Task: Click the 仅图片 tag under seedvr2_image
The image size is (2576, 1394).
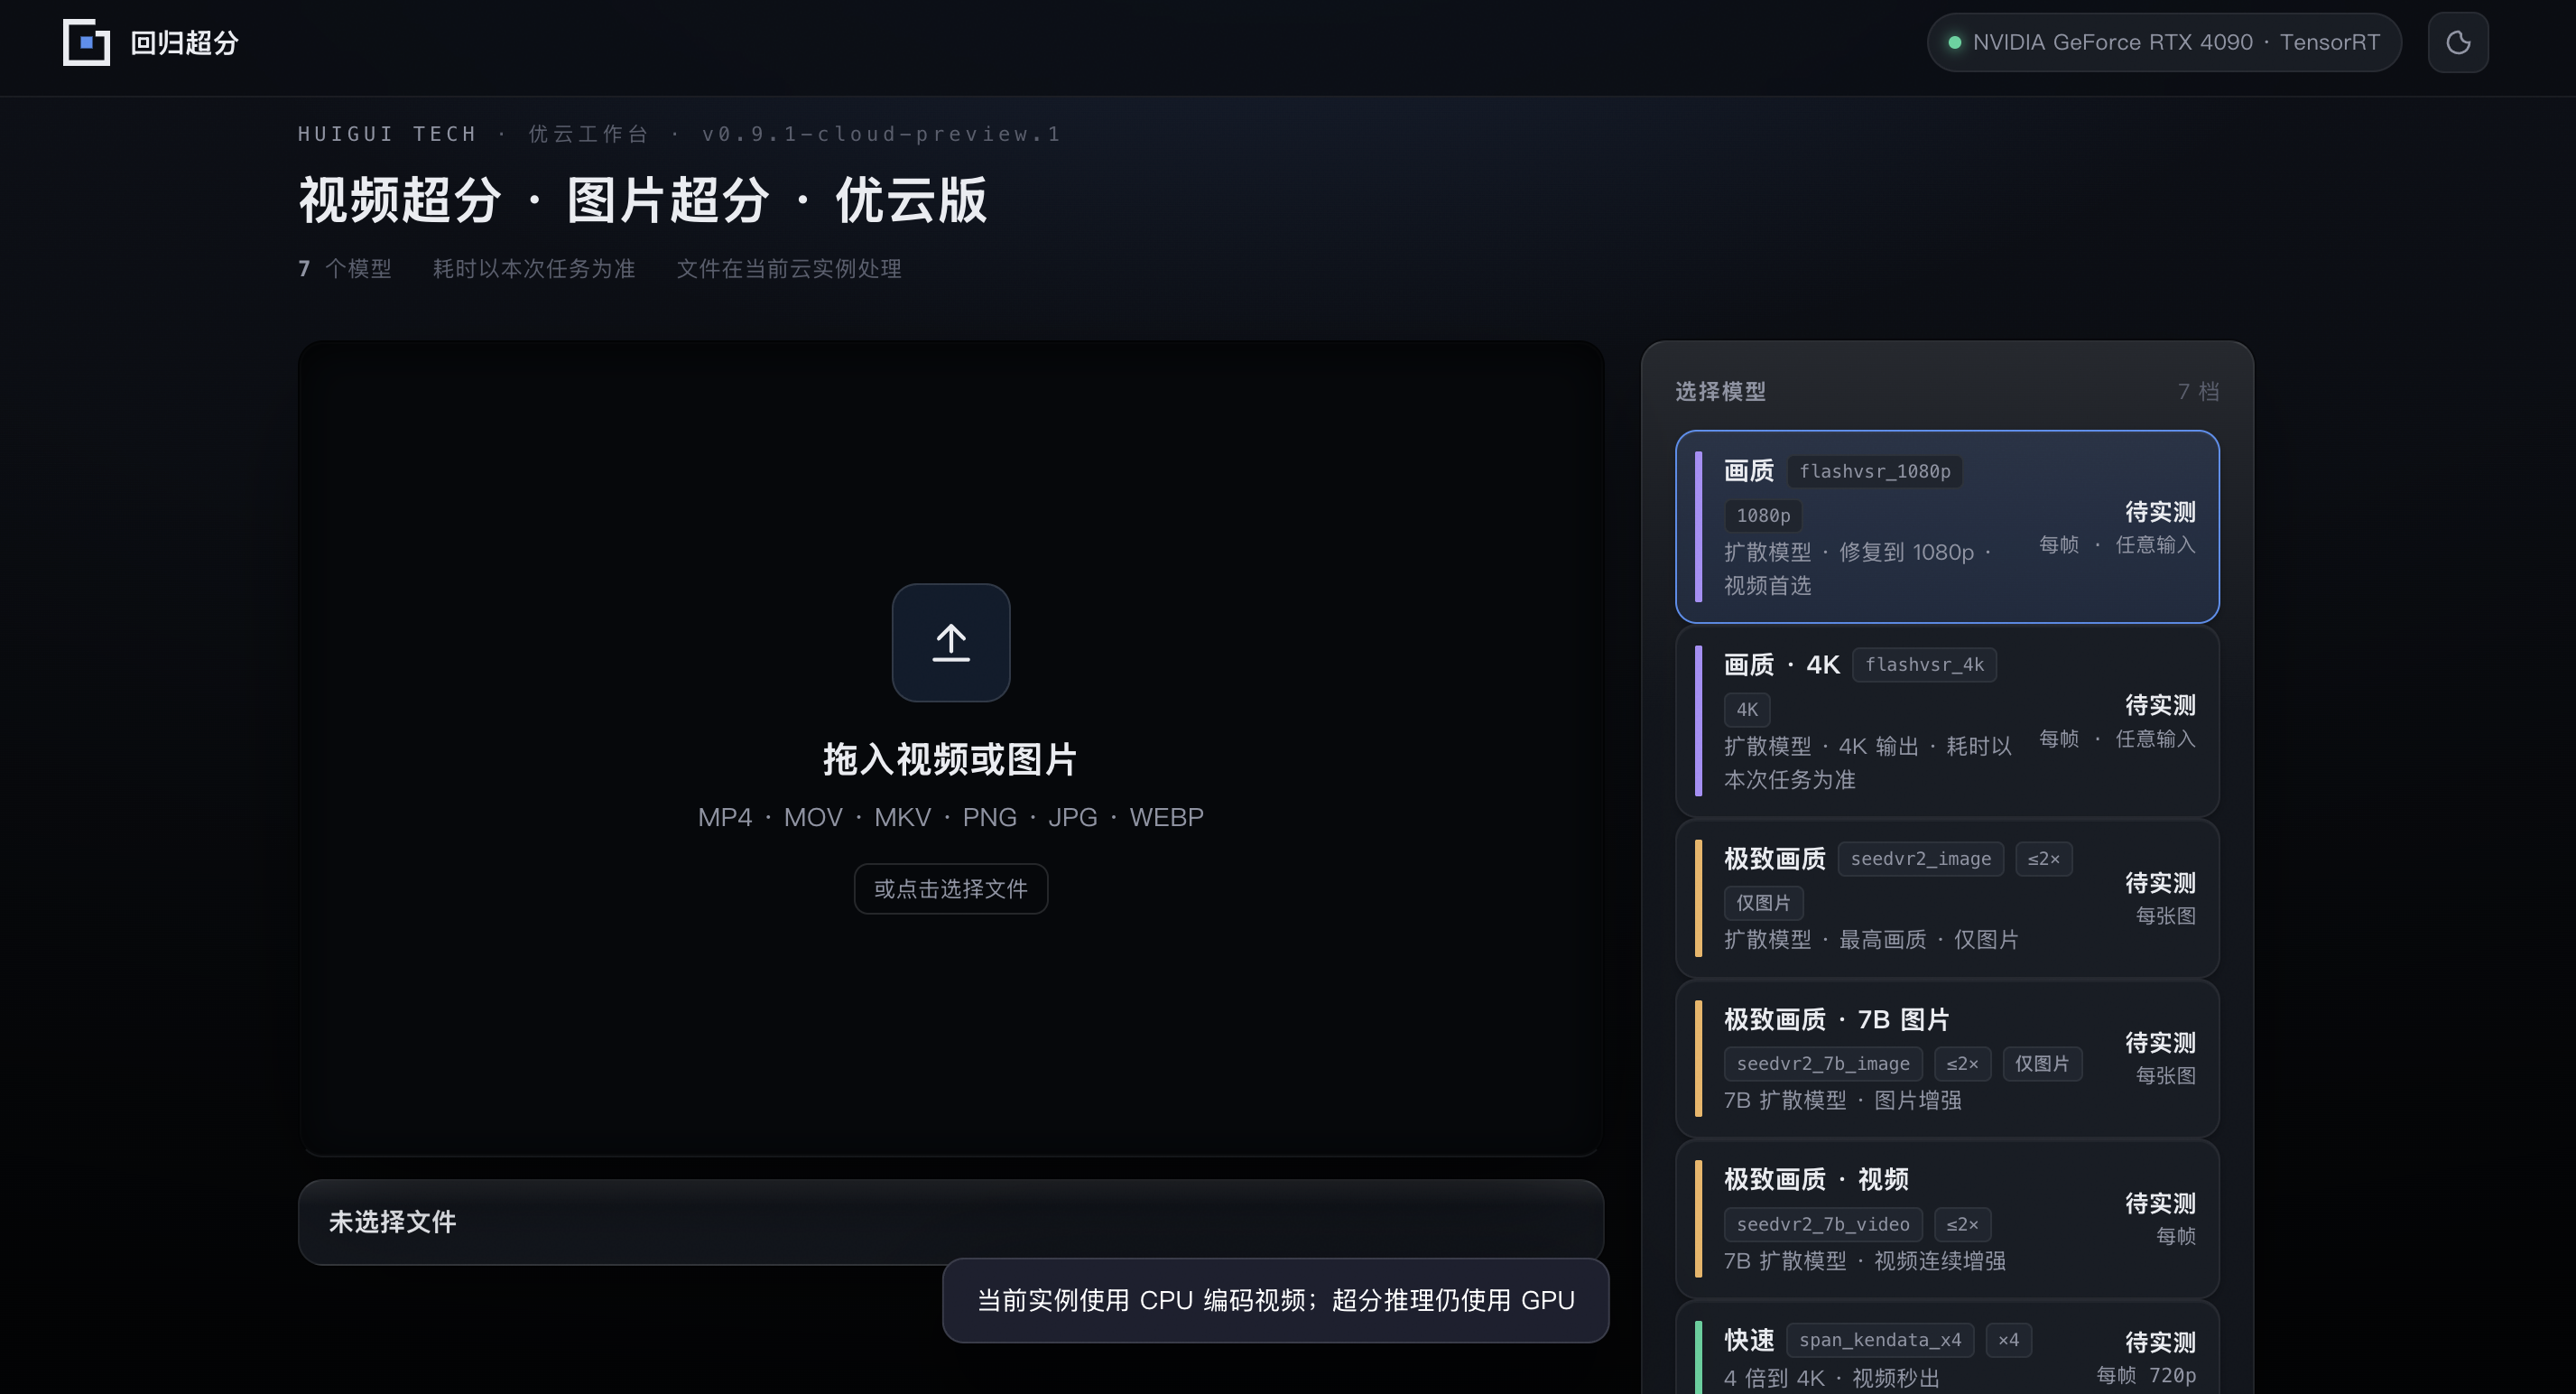Action: [1763, 903]
